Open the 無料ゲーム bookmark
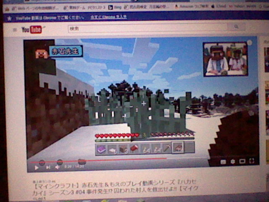269x202 pixels. [84, 8]
